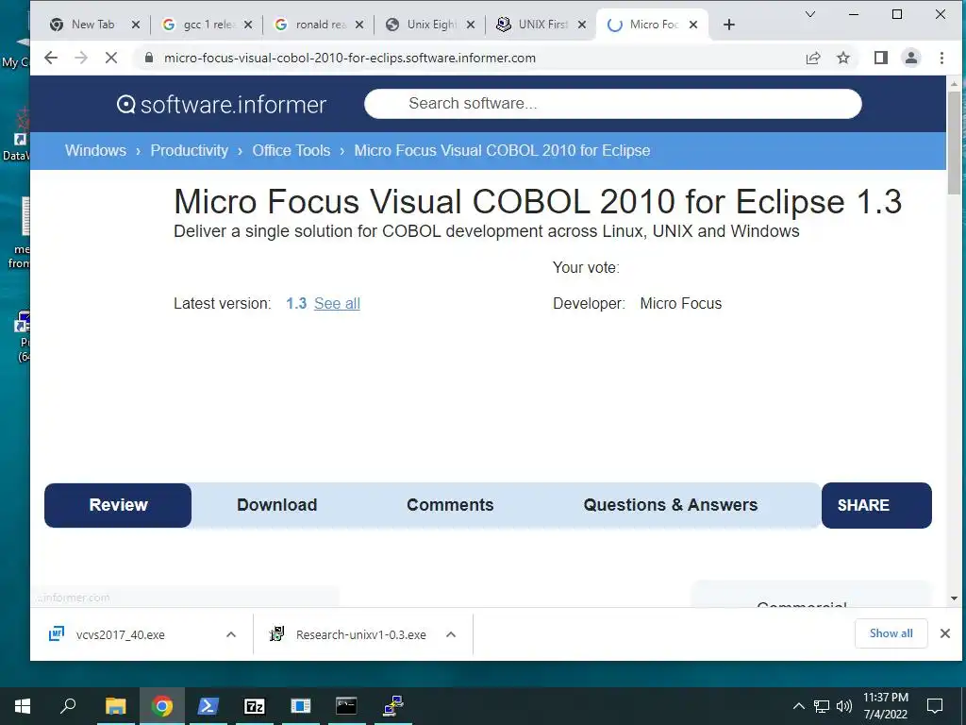Click the address bar URL

(x=349, y=58)
